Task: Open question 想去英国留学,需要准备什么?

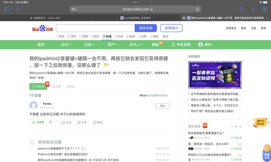Action: 206,133
